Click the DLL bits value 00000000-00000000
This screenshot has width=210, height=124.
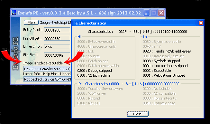(x=163, y=84)
